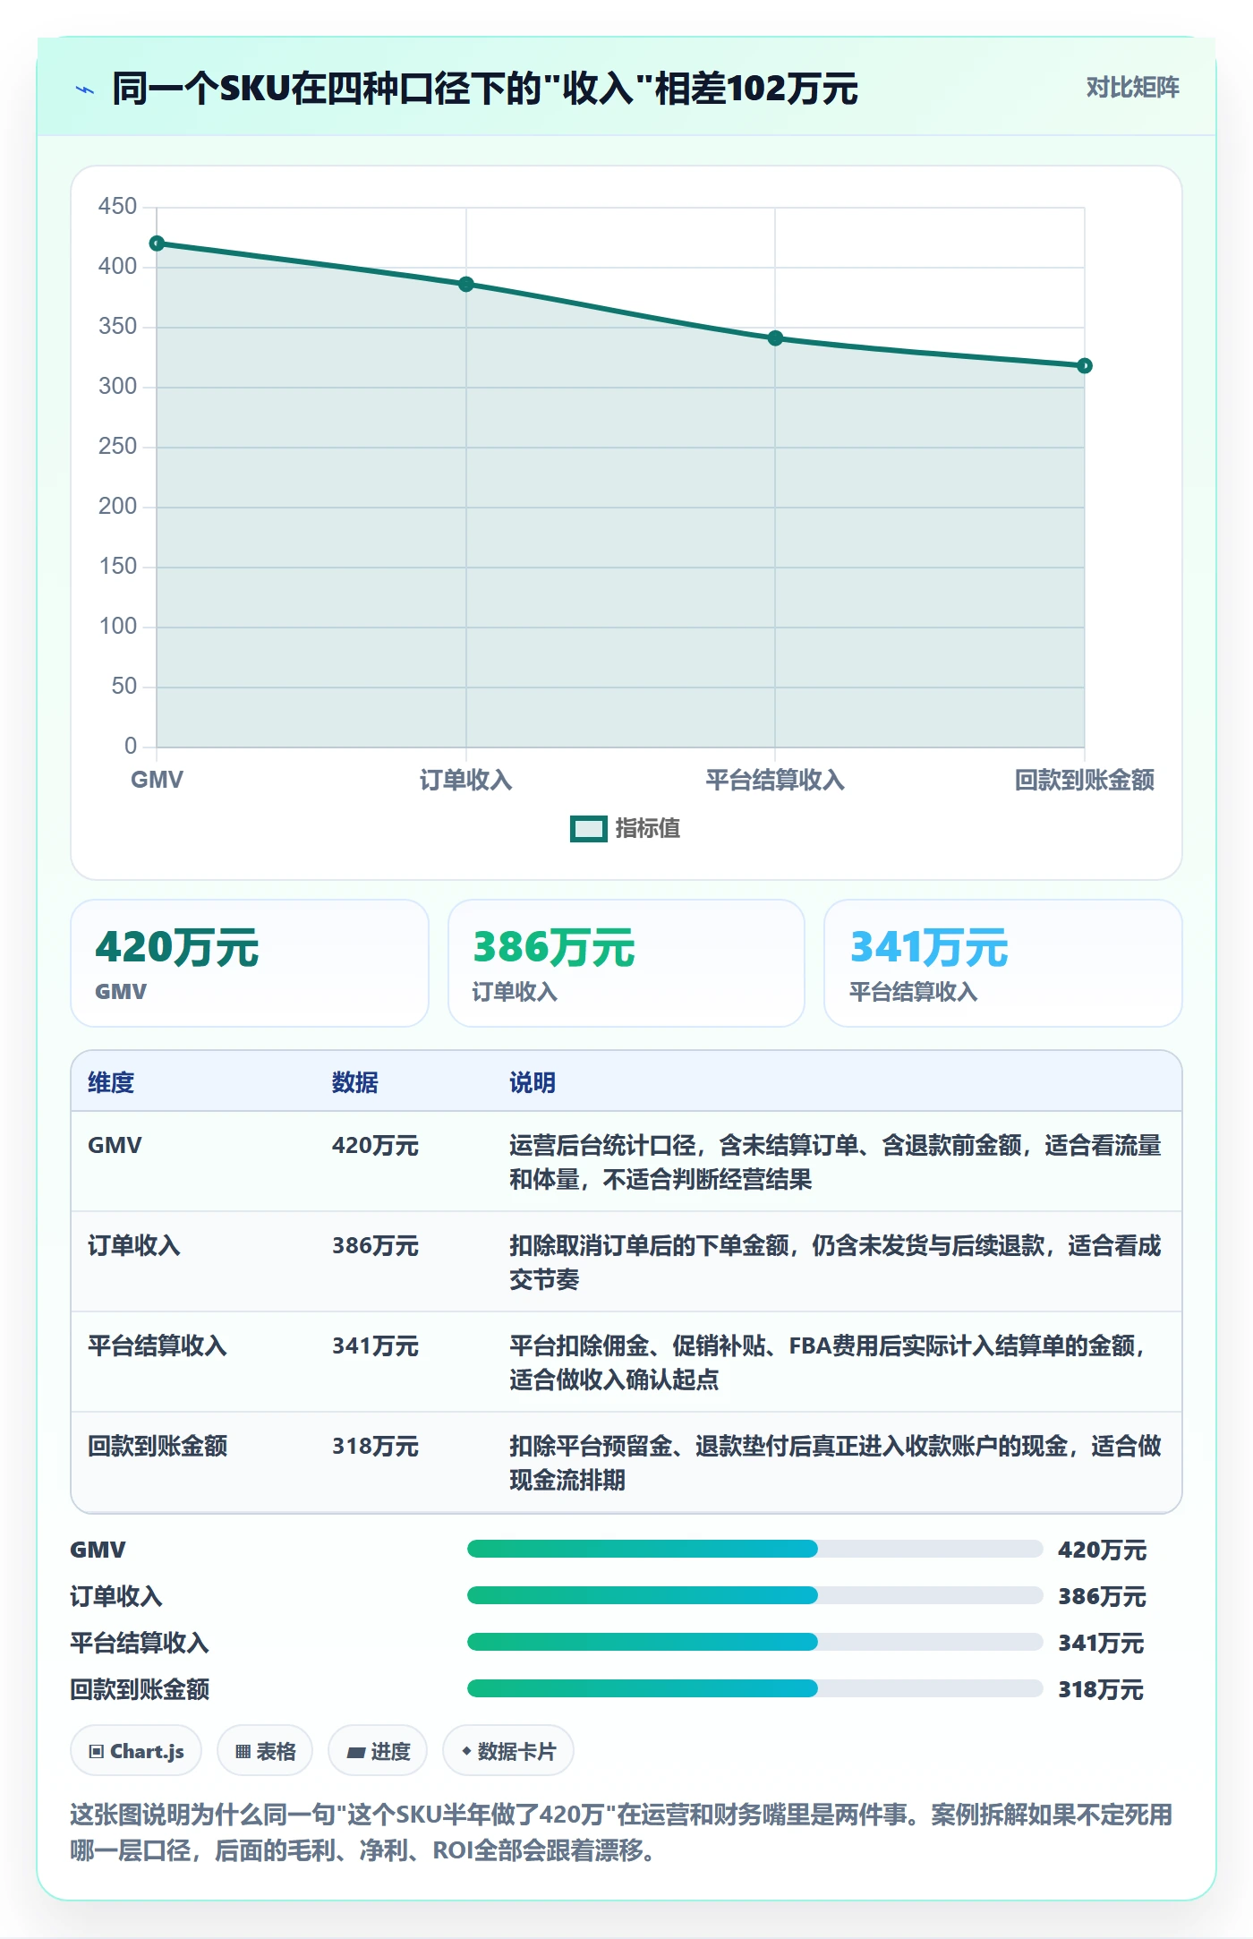Screen dimensions: 1253x1939
Task: Click the description starting 扣除平台预留金
Action: click(835, 1463)
